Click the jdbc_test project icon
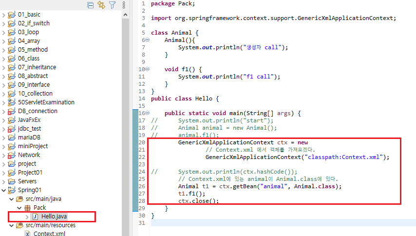The image size is (416, 236). 12,129
